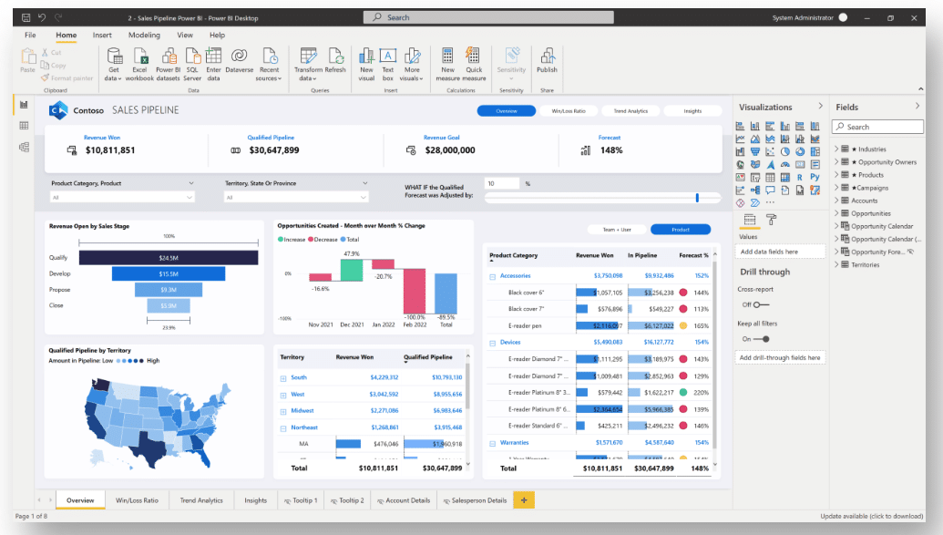The image size is (943, 535).
Task: Select the funnel visualization
Action: [x=754, y=151]
